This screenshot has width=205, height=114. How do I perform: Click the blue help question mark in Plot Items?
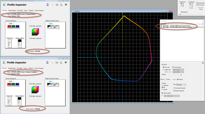pyautogui.click(x=203, y=24)
